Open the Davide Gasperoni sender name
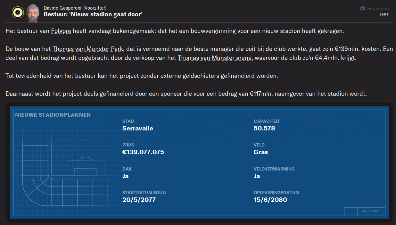 tap(62, 8)
